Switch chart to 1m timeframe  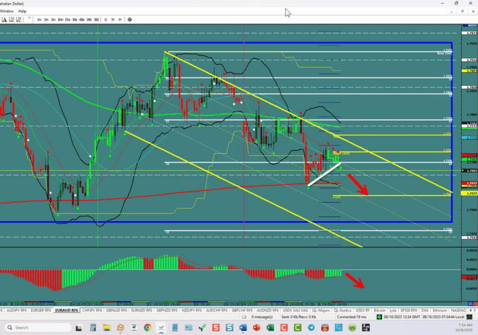pyautogui.click(x=39, y=19)
